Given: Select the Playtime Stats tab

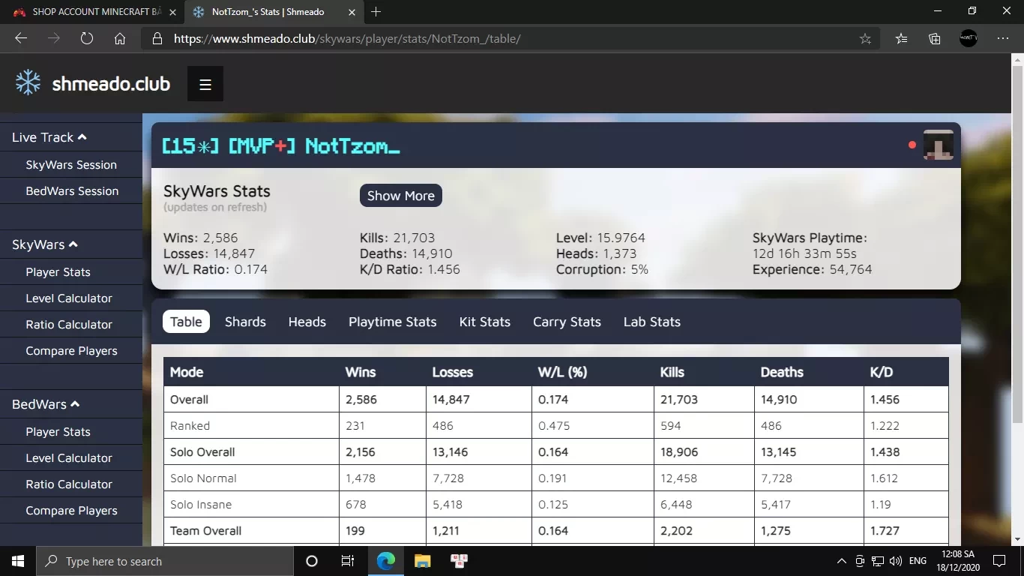Looking at the screenshot, I should [392, 322].
